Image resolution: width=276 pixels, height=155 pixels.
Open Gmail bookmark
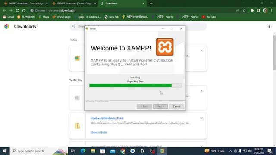pyautogui.click(x=9, y=17)
